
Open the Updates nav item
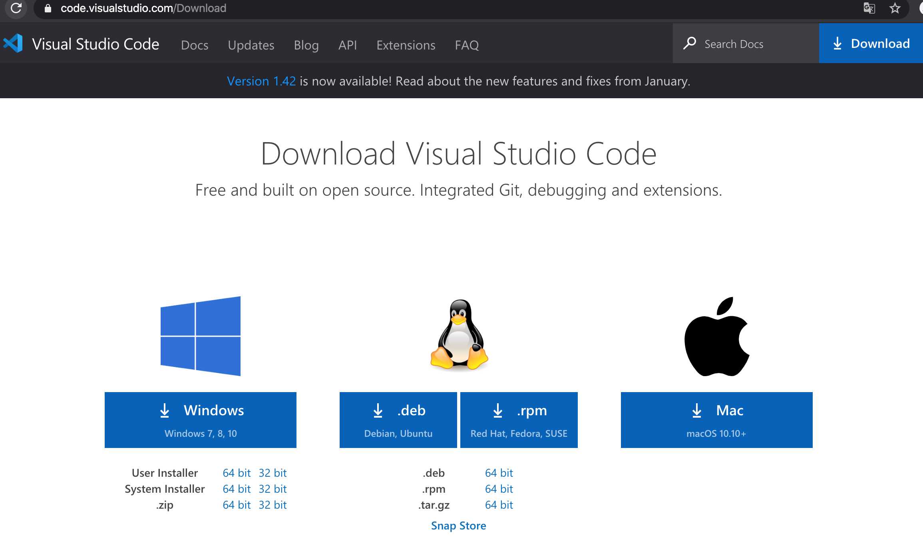[251, 45]
